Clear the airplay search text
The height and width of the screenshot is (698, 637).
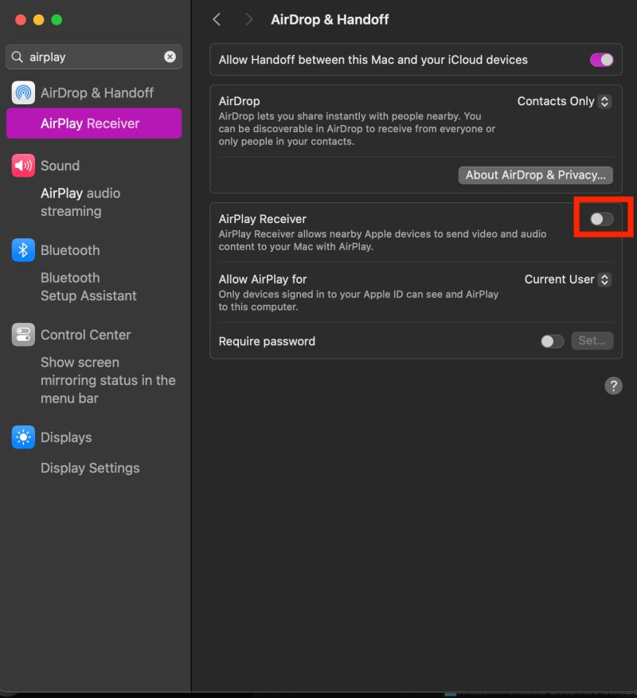[170, 57]
